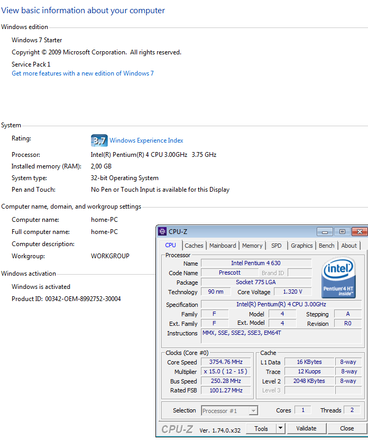Image resolution: width=368 pixels, height=441 pixels.
Task: Open 'Get more features with a new edition' link
Action: click(82, 73)
